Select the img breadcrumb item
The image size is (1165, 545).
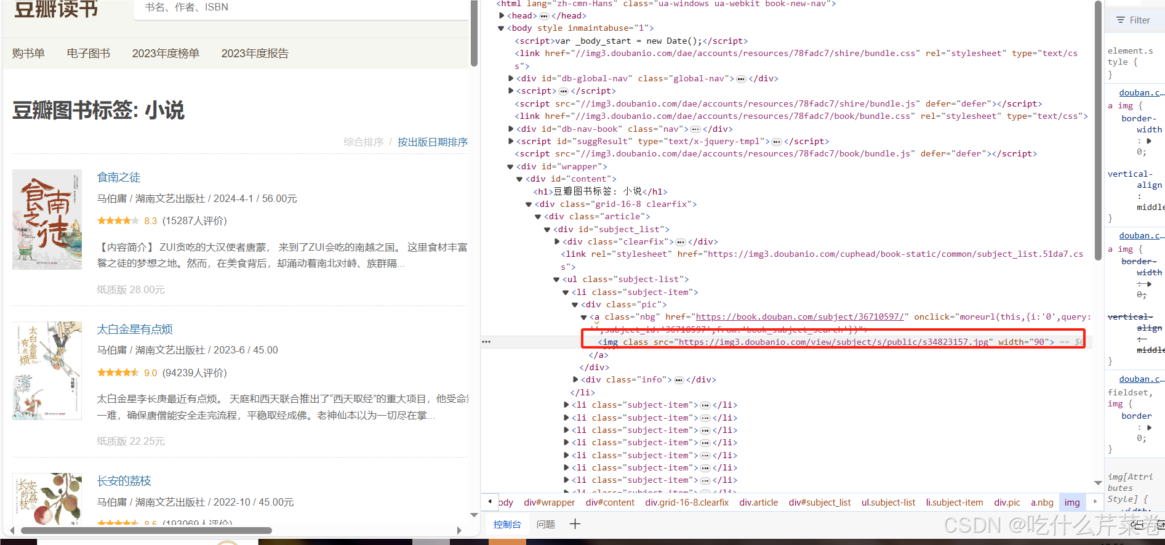coord(1072,503)
